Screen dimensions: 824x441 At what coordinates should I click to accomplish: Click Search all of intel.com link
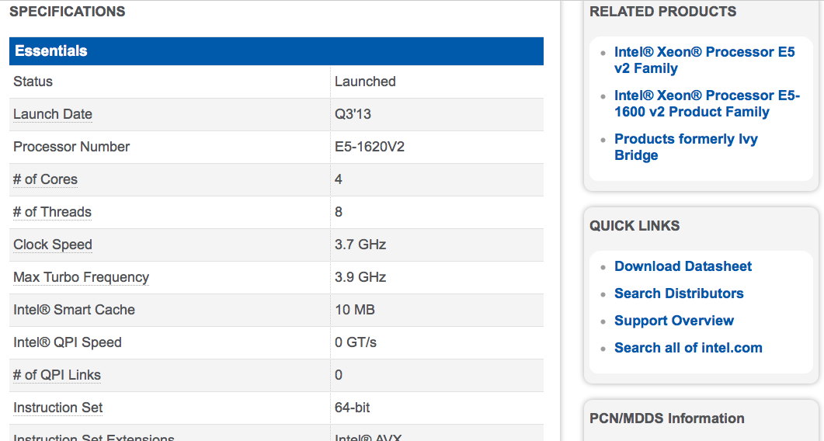tap(688, 348)
